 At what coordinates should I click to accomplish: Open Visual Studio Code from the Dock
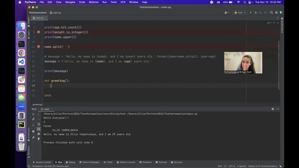pos(21,62)
